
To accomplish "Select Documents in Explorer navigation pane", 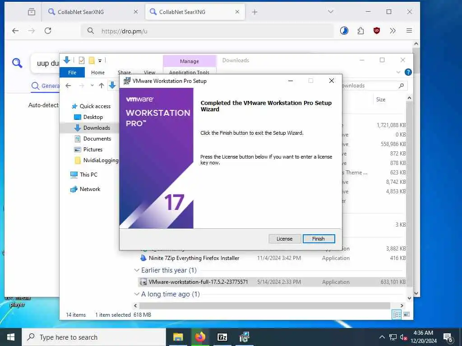I will point(97,139).
